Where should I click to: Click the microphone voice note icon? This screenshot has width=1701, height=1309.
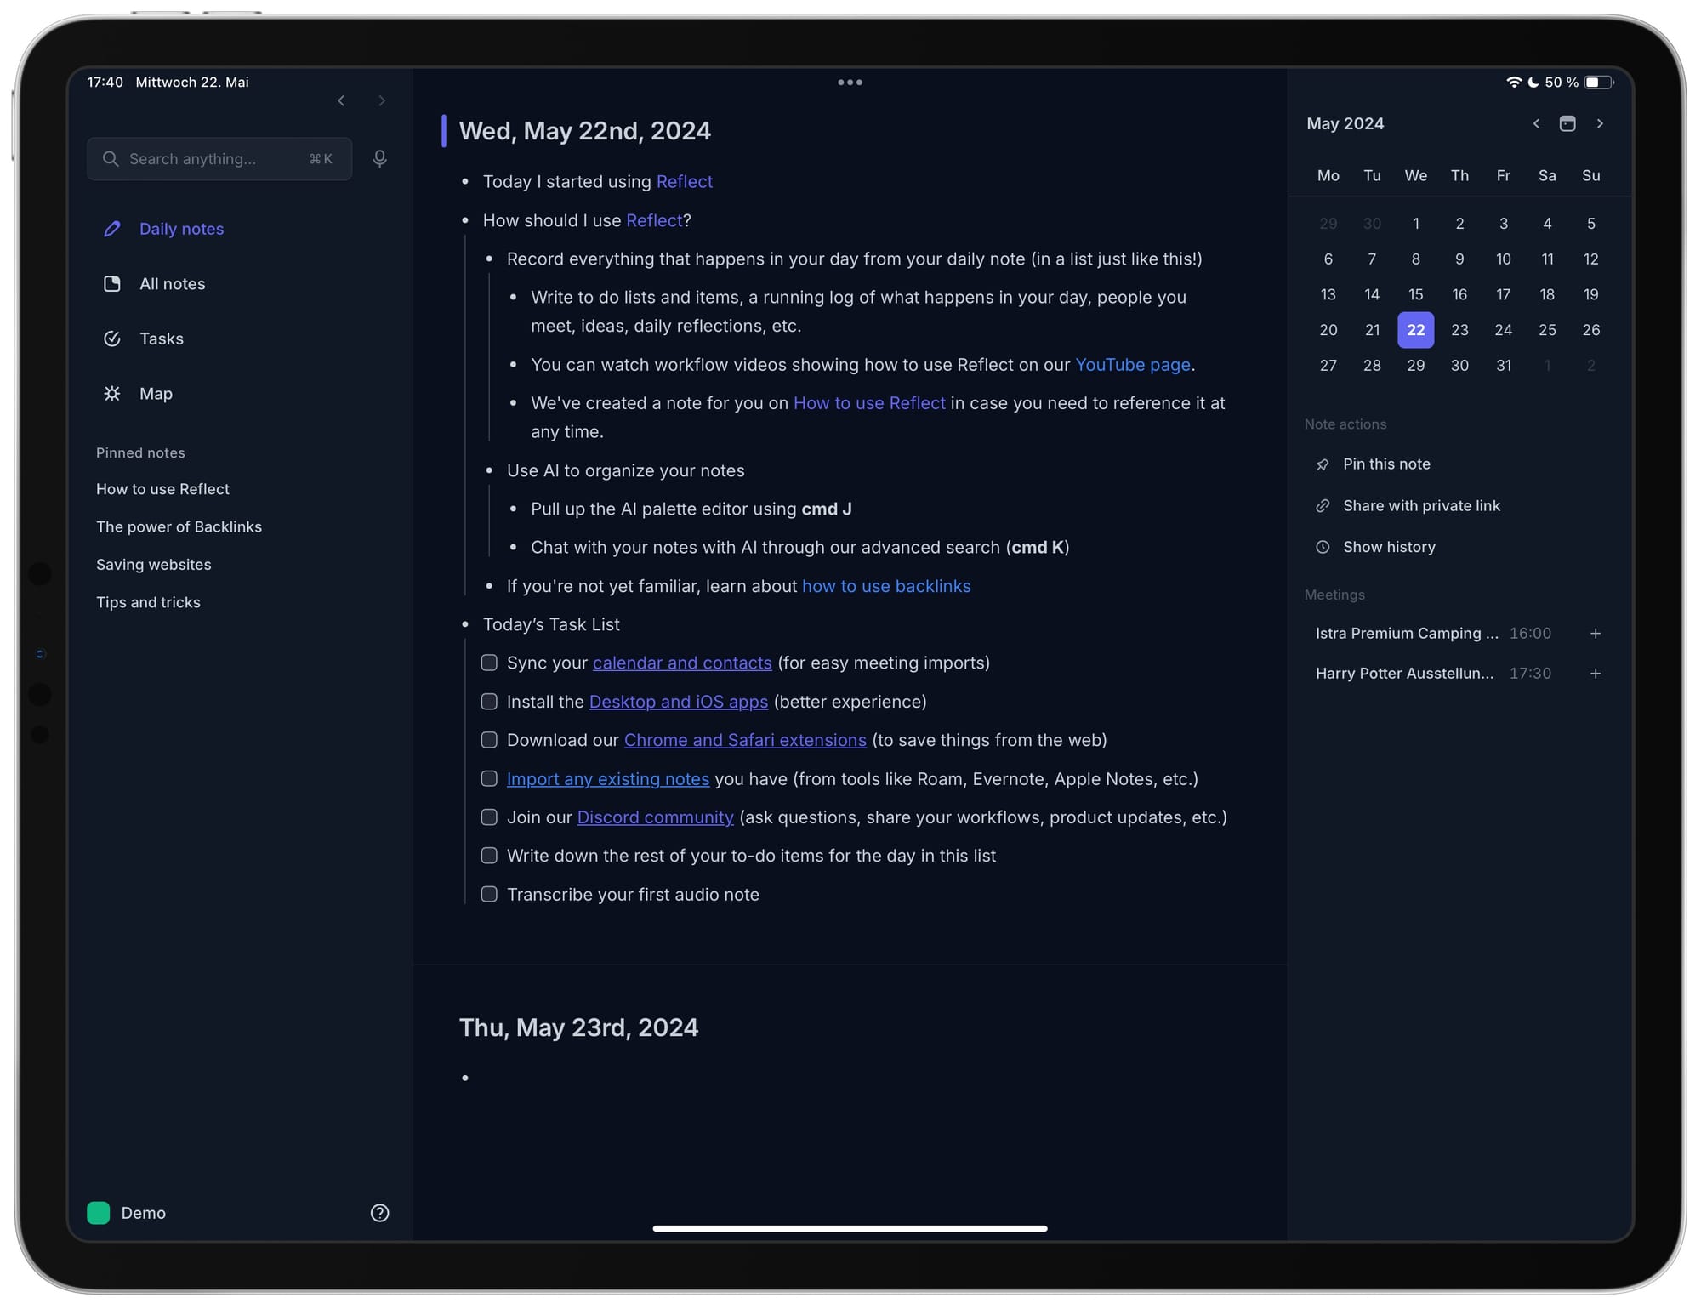click(x=379, y=159)
